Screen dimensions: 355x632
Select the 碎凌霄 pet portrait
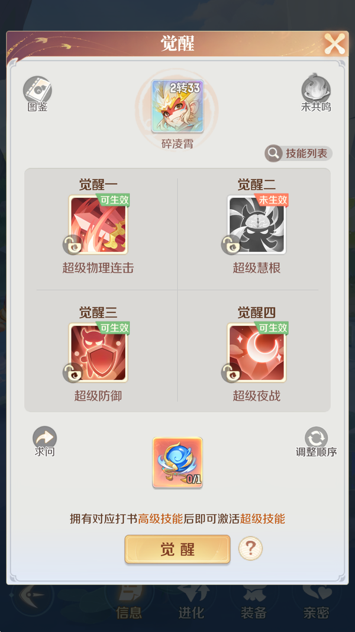click(x=177, y=106)
